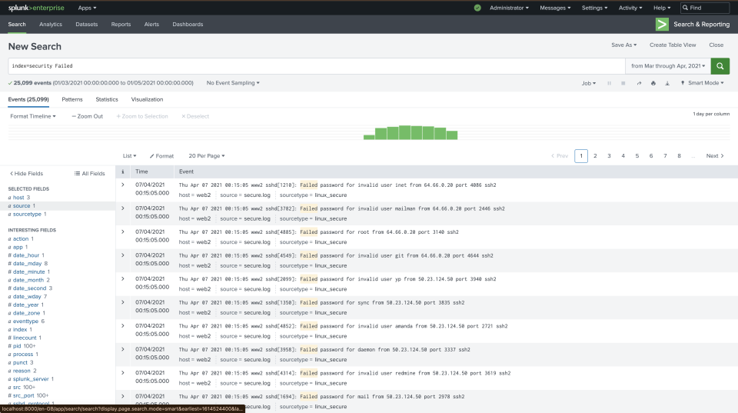Click the Find input box
This screenshot has height=413, width=738.
click(705, 8)
